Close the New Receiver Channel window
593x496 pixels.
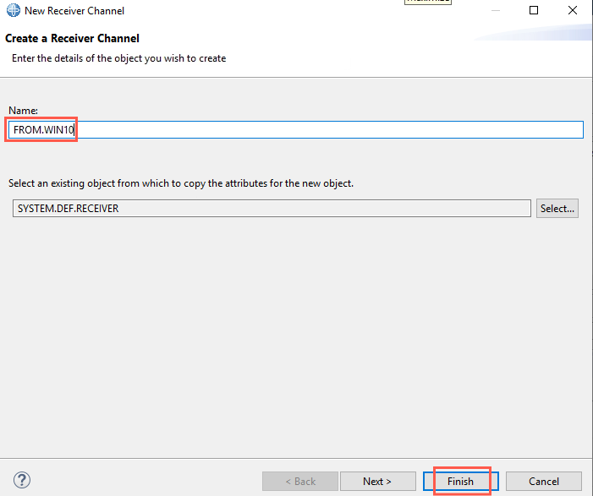click(573, 10)
